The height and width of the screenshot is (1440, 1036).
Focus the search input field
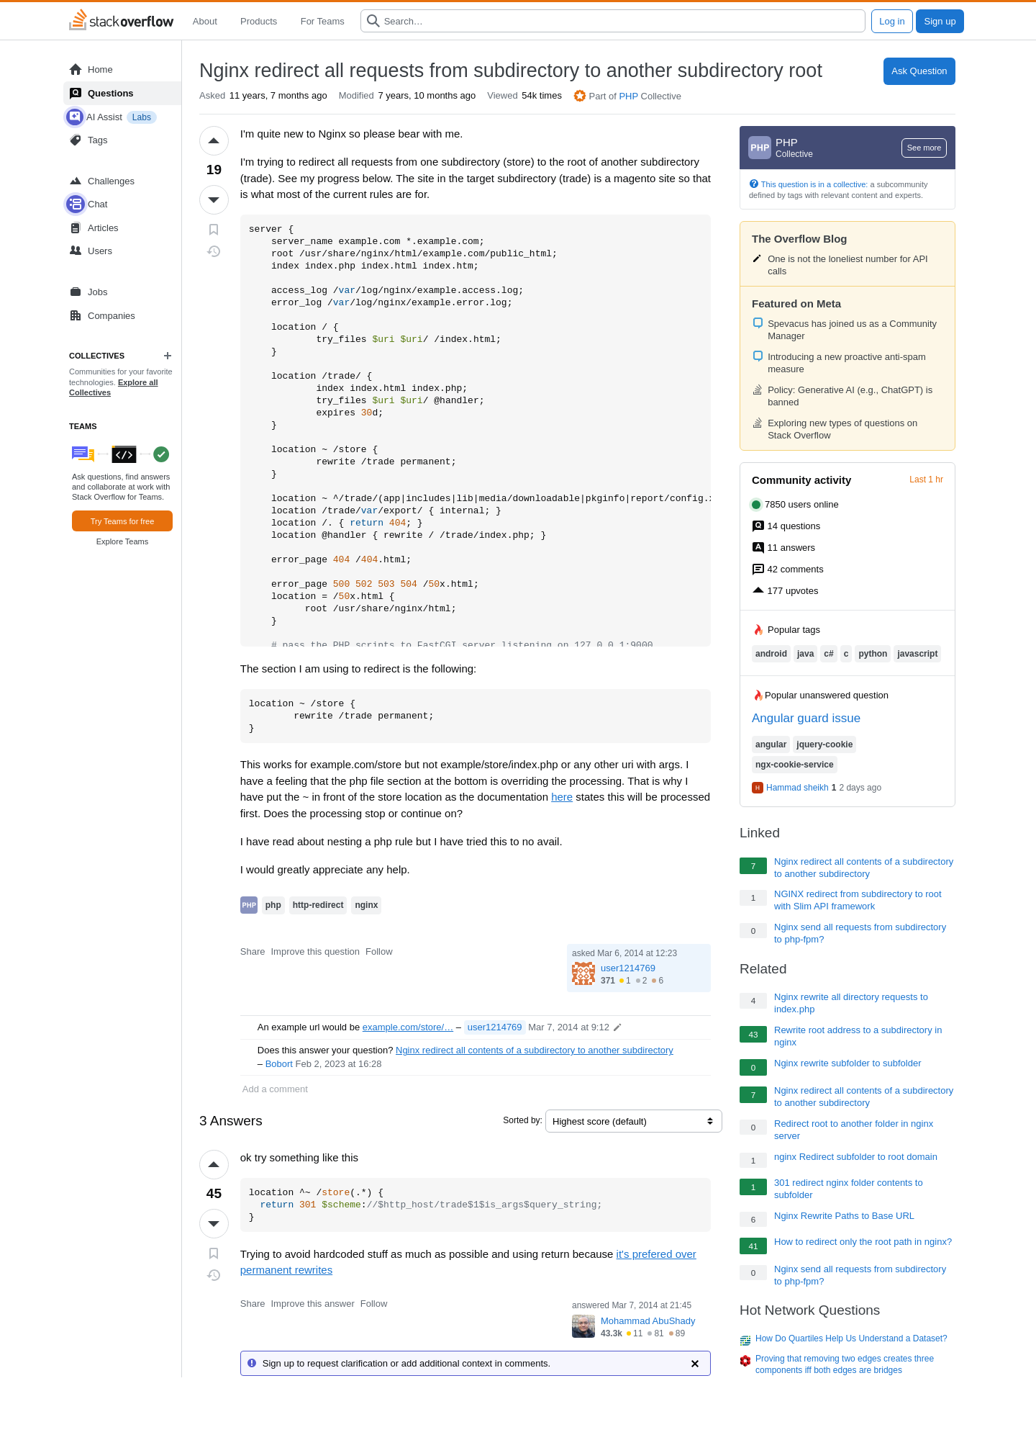(619, 22)
